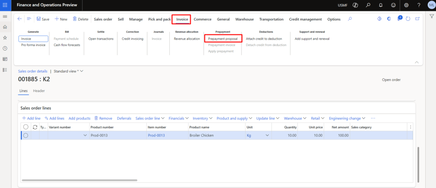Click the search magnifier in action bar
The height and width of the screenshot is (188, 436).
pyautogui.click(x=350, y=19)
